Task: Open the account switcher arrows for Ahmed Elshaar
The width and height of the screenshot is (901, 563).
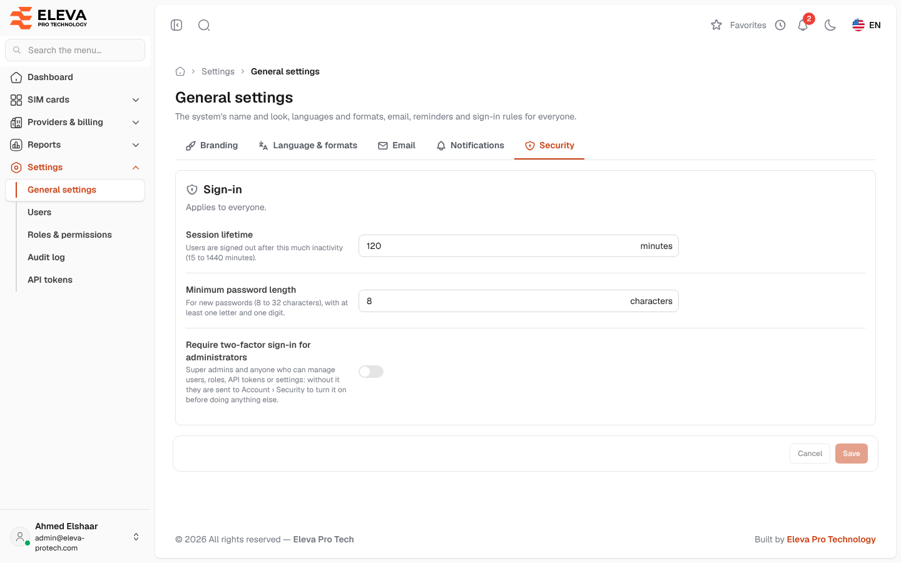Action: pos(136,537)
